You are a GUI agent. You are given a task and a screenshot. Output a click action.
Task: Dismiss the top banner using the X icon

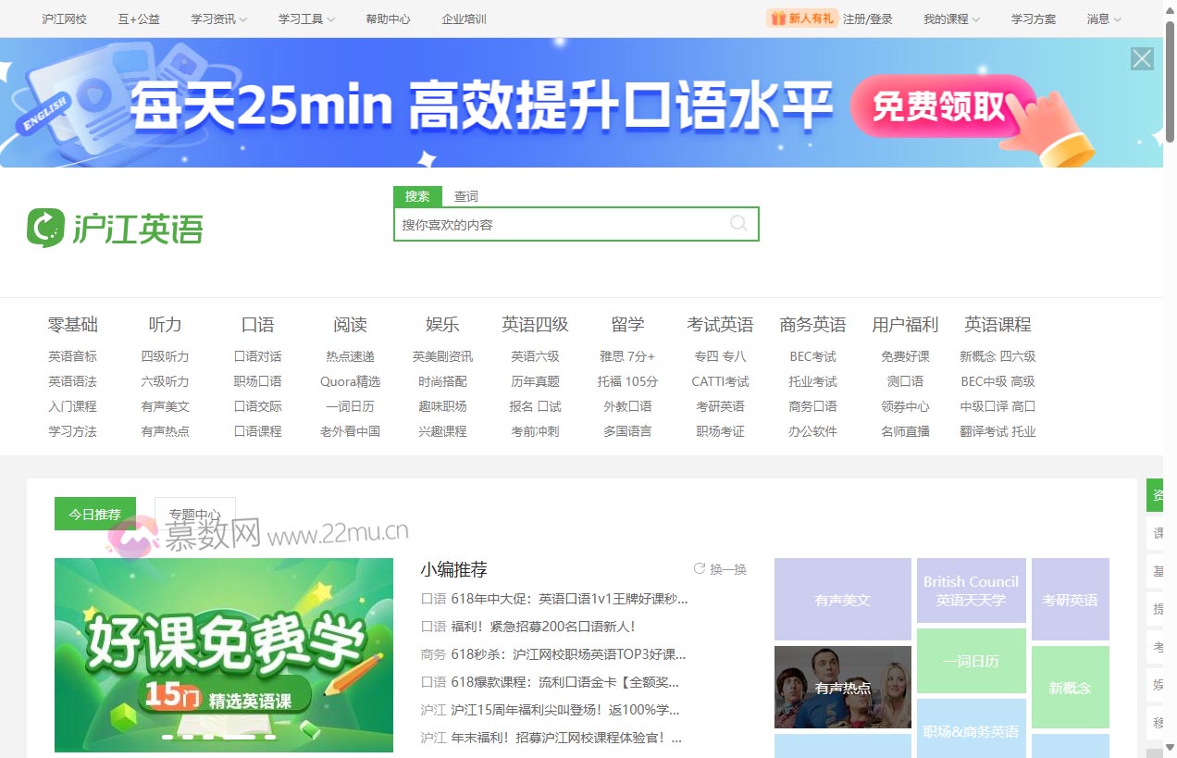coord(1141,57)
